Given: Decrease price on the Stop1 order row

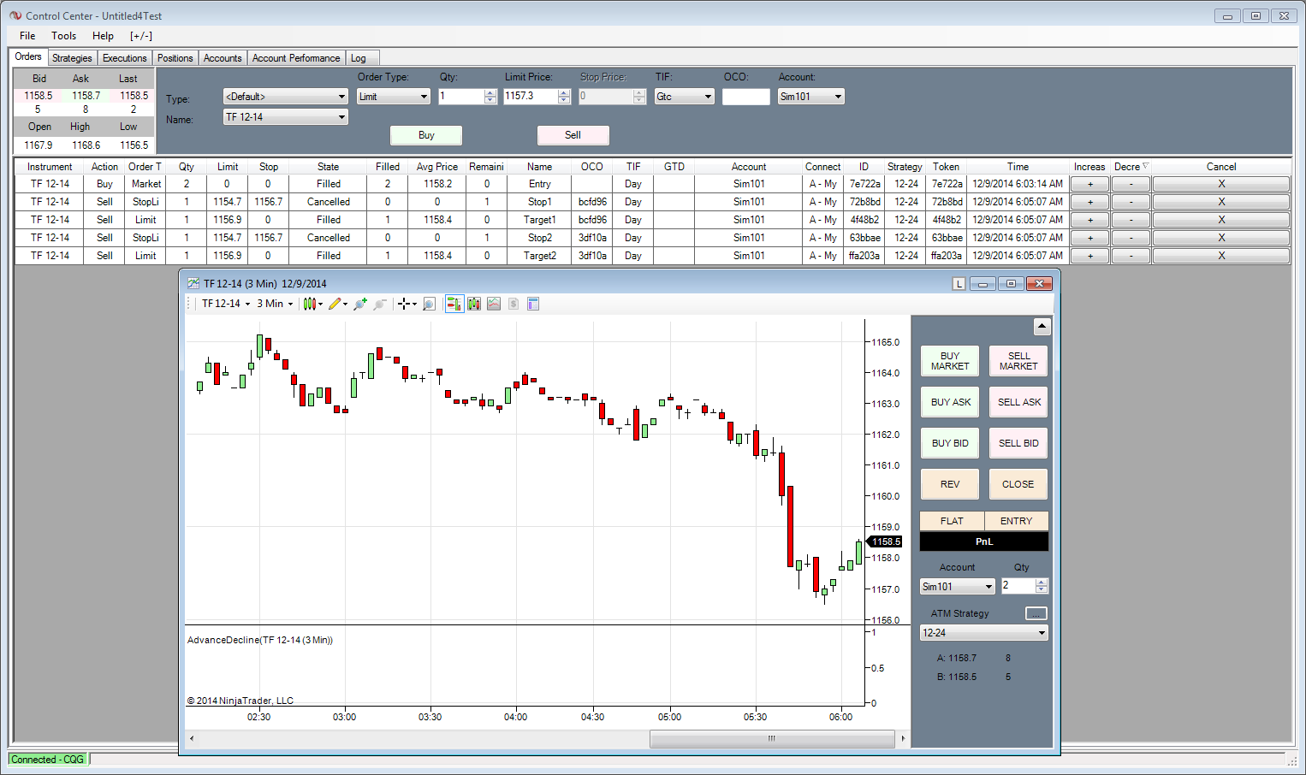Looking at the screenshot, I should (x=1131, y=202).
